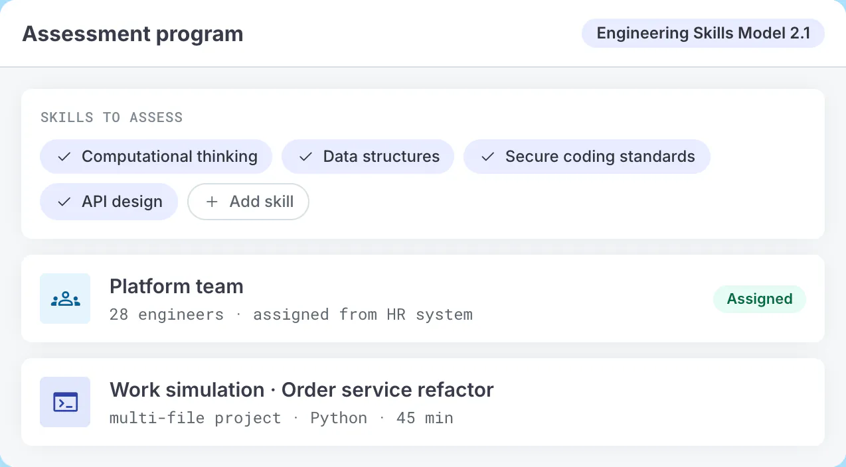
Task: Click the plus icon in Add skill
Action: coord(212,202)
